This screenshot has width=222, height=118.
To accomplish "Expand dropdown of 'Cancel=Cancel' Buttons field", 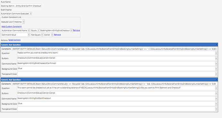I will [216, 58].
